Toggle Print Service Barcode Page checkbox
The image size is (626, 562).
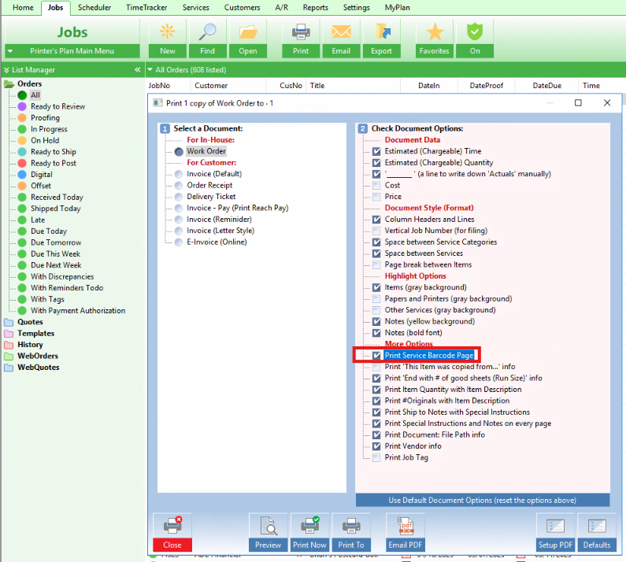(x=376, y=355)
